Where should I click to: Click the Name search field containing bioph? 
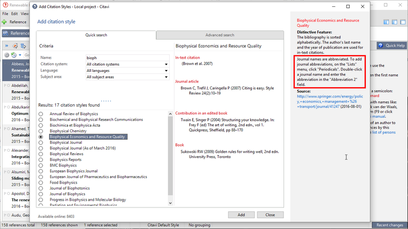[127, 58]
